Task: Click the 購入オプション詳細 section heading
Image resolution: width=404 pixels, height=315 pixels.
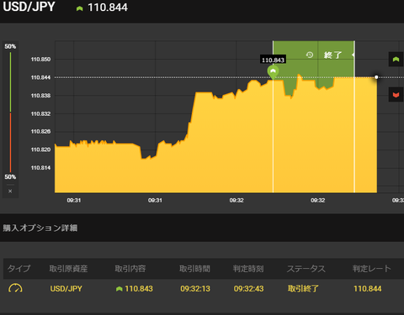Action: [40, 228]
